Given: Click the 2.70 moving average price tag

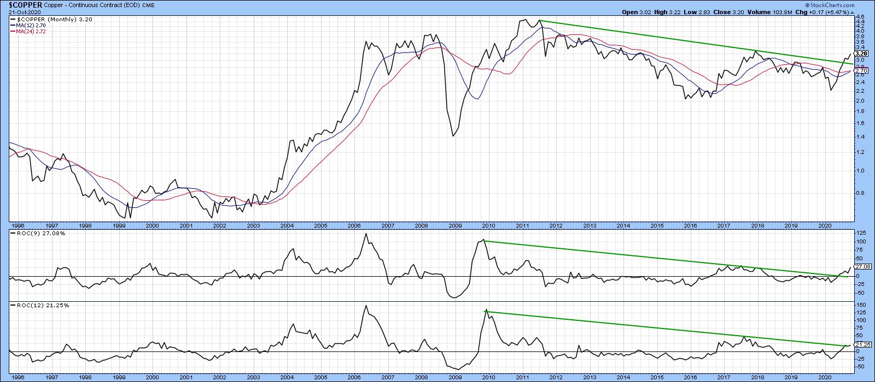Looking at the screenshot, I should click(x=861, y=71).
